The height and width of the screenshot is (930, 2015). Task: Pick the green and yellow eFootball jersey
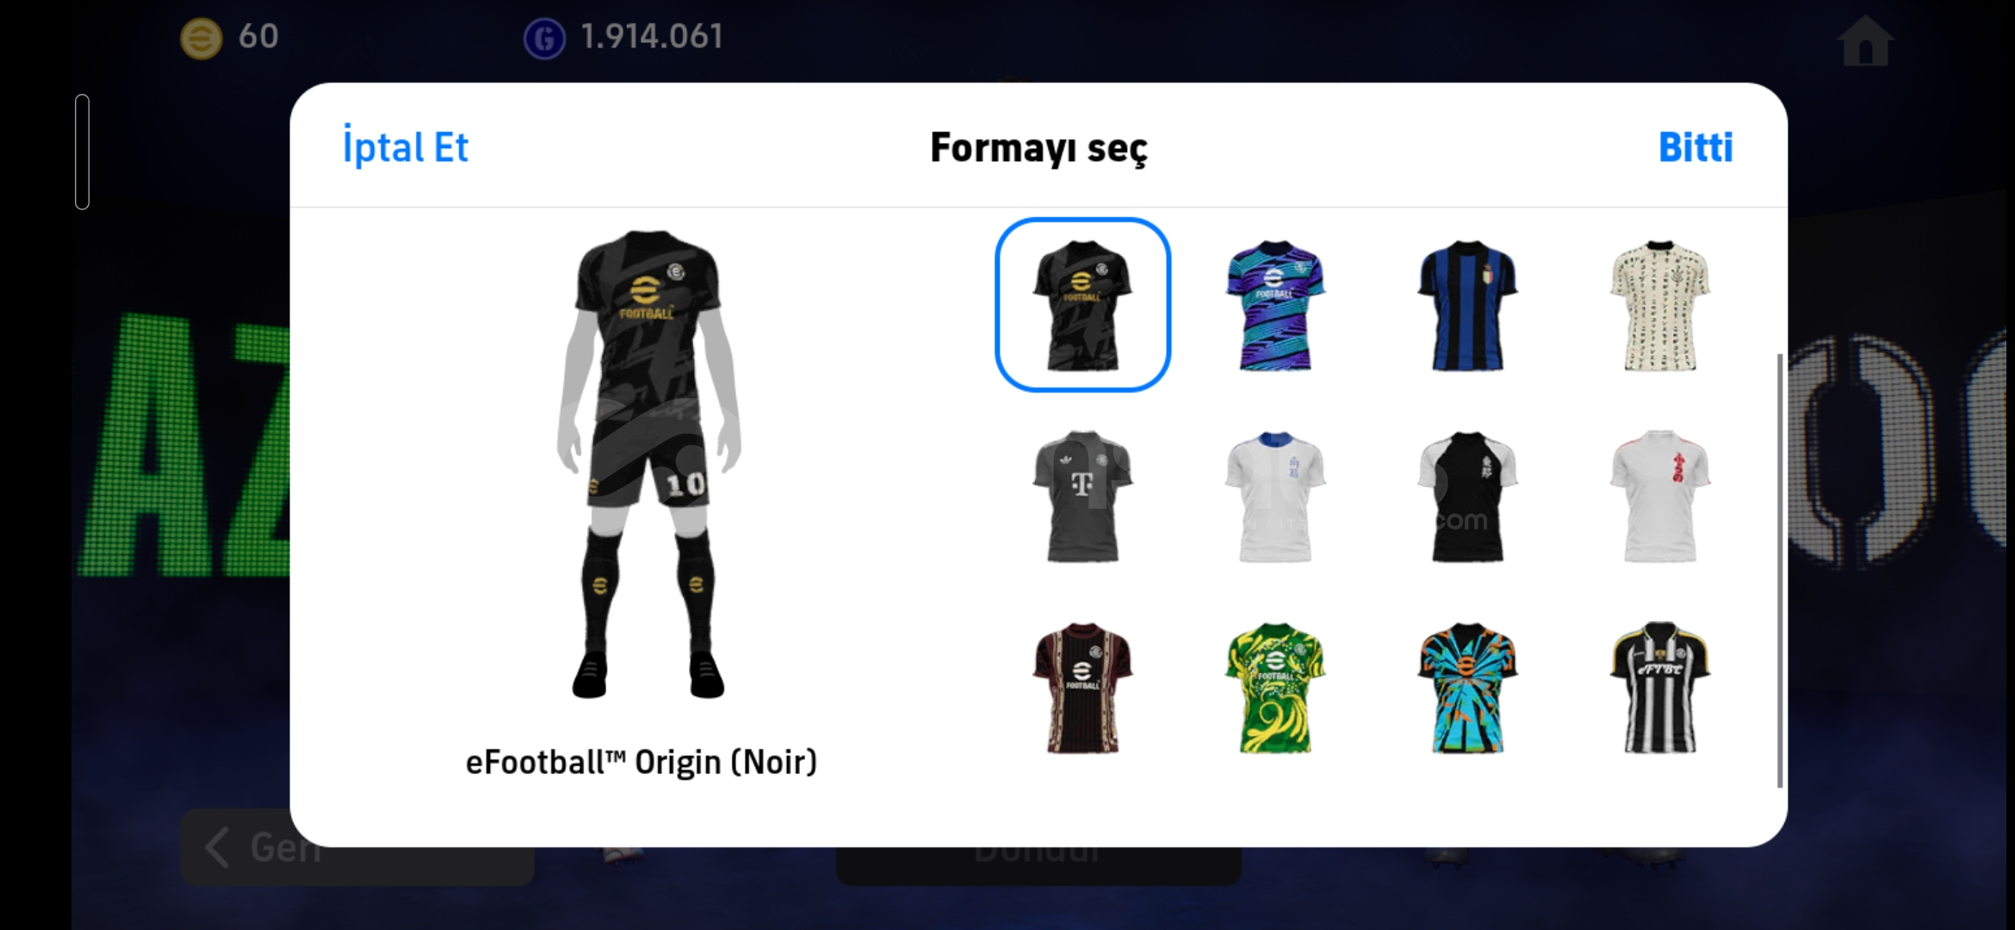1275,688
